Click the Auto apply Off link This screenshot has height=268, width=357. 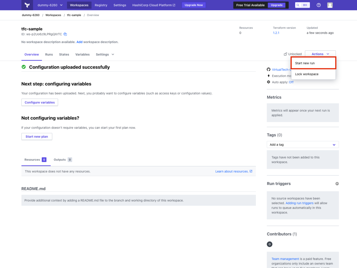[x=291, y=82]
